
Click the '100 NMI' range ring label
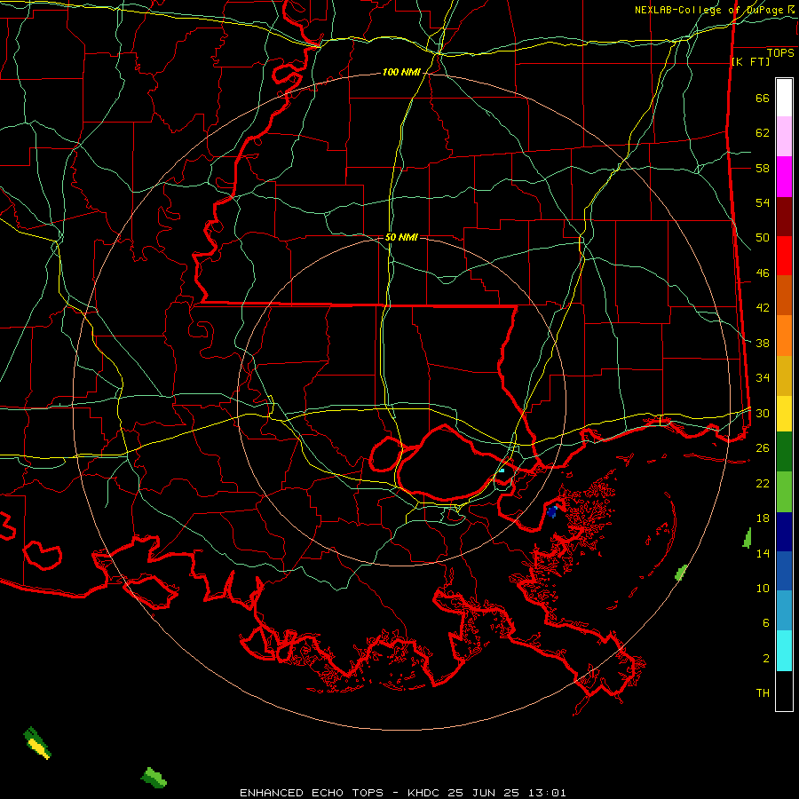401,73
